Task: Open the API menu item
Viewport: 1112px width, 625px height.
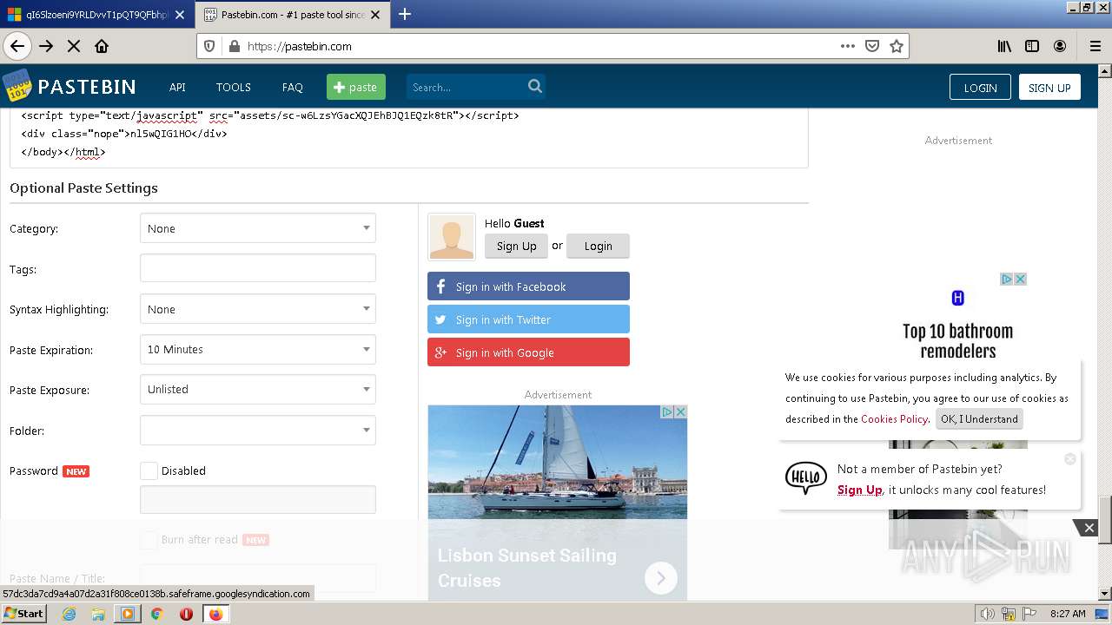Action: (x=177, y=87)
